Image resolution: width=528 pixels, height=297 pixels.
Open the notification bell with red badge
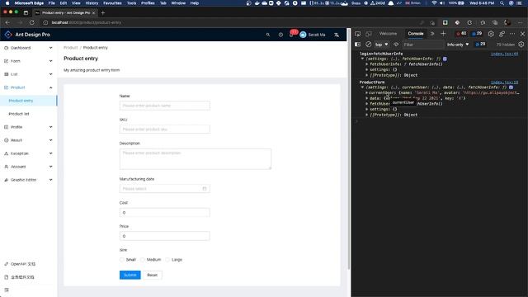291,35
